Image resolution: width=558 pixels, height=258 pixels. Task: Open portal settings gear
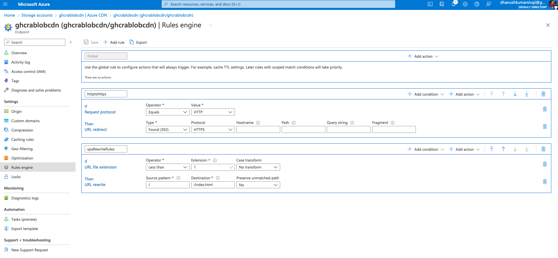[465, 4]
